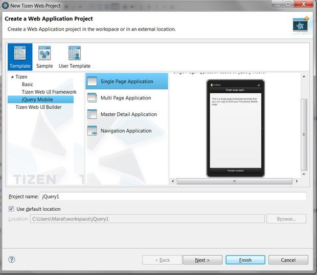317x275 pixels.
Task: Collapse the Tizen tree node
Action: pyautogui.click(x=12, y=77)
